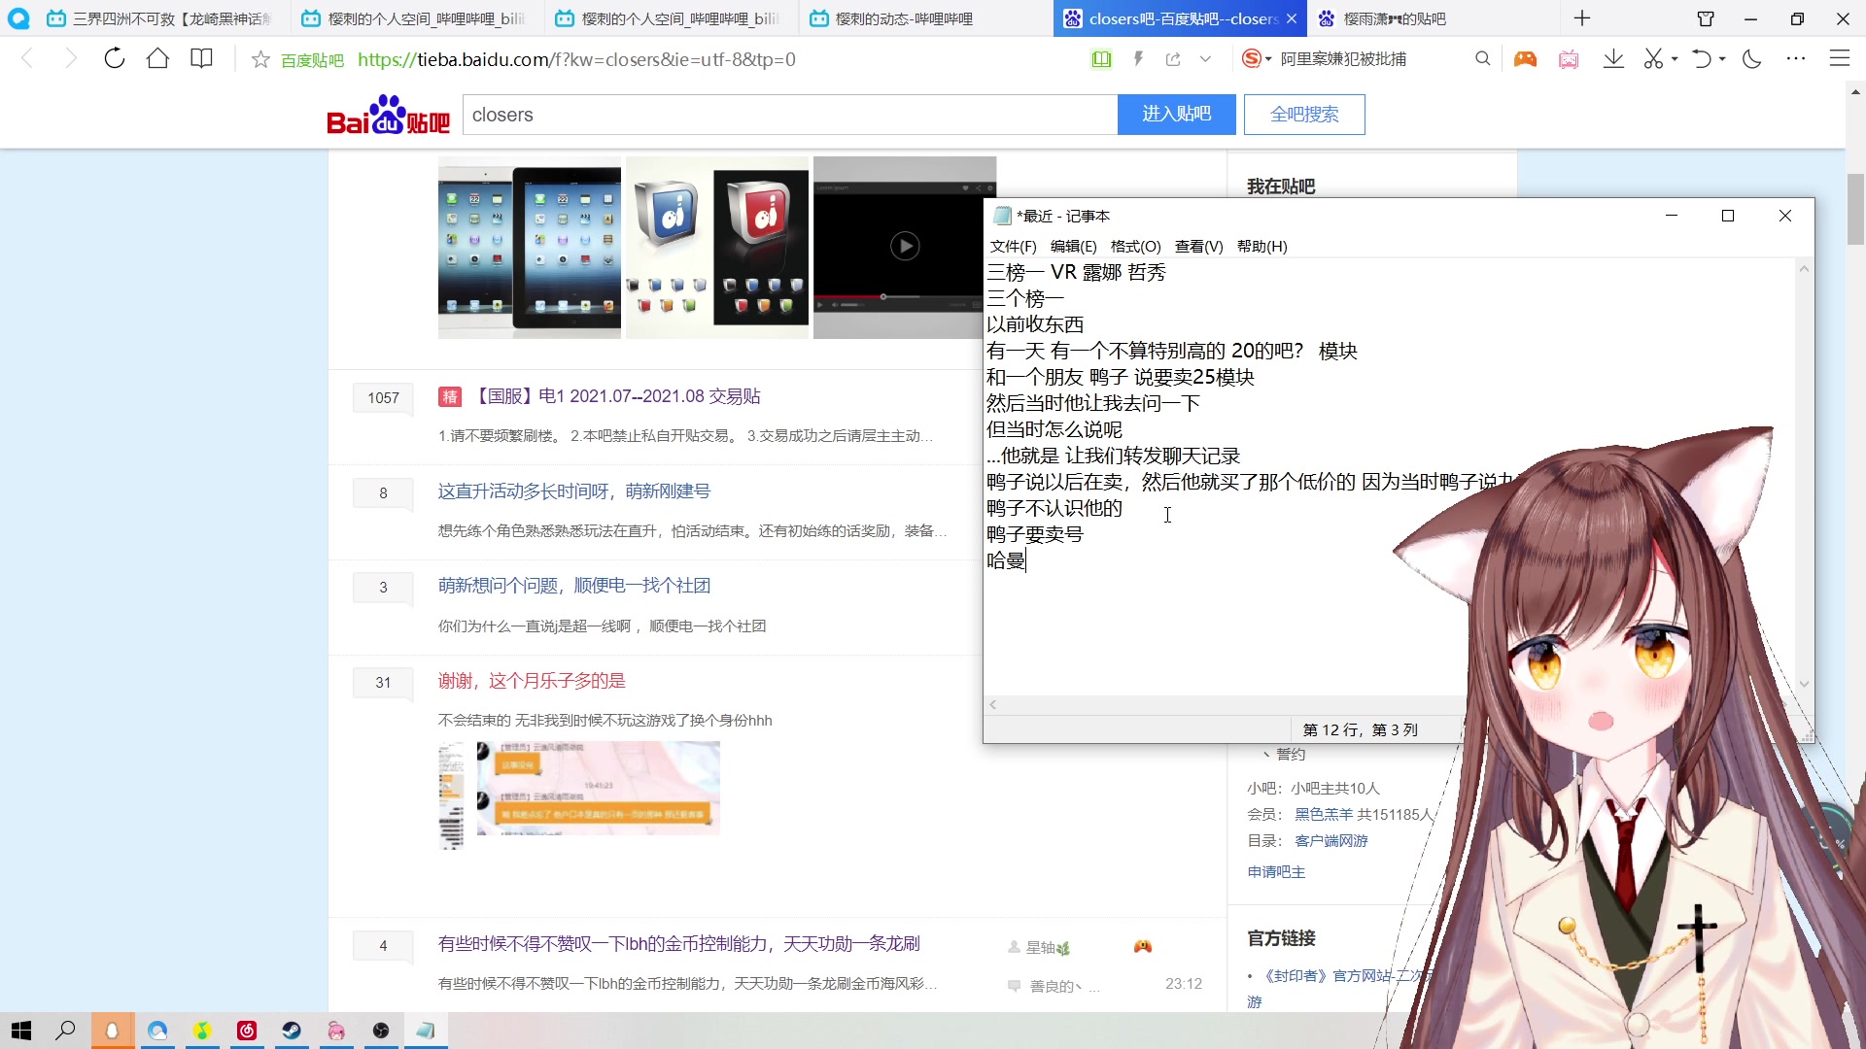The height and width of the screenshot is (1049, 1866).
Task: Open Windows taskbar search
Action: coord(66,1031)
